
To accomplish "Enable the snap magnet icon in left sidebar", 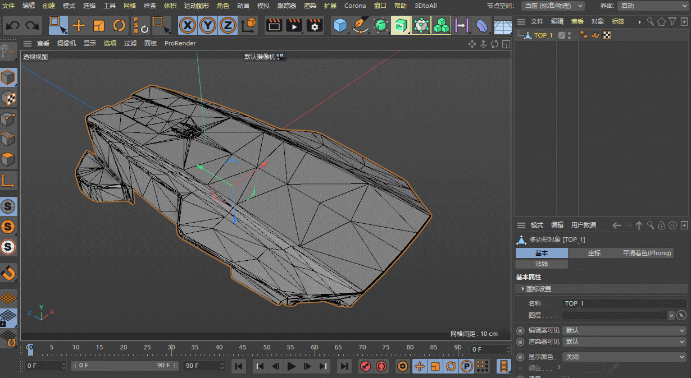I will point(8,273).
